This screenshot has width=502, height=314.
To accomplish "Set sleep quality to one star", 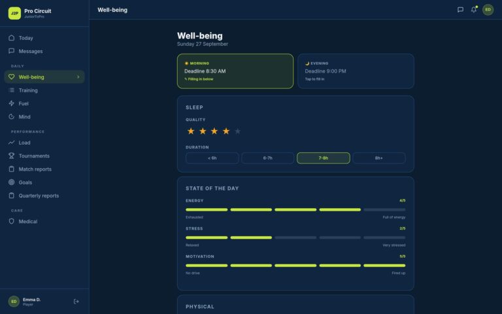I will click(191, 131).
